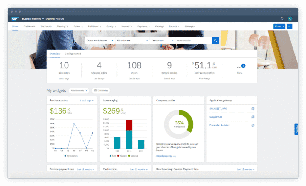The width and height of the screenshot is (306, 186).
Task: Open the More tiles with badge 9
Action: click(x=240, y=68)
